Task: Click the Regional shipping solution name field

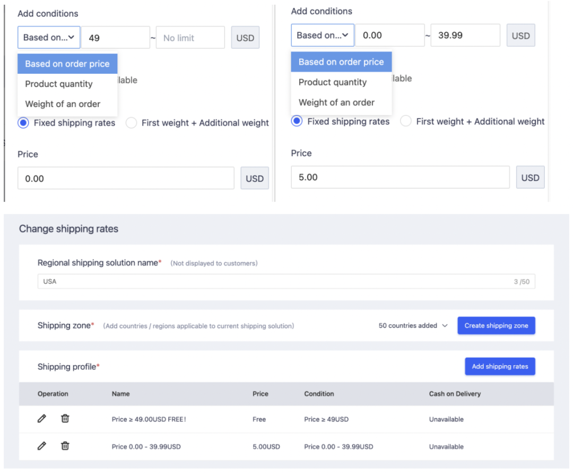Action: [x=276, y=281]
